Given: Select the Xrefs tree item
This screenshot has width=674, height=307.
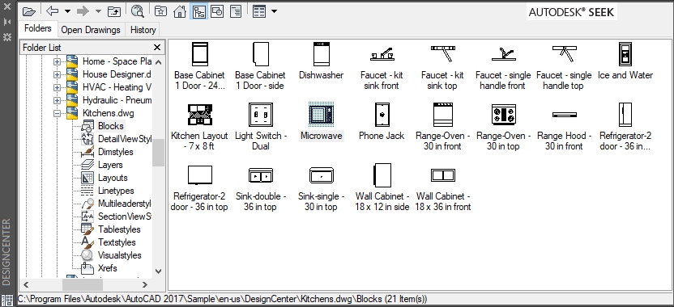Looking at the screenshot, I should pyautogui.click(x=108, y=268).
